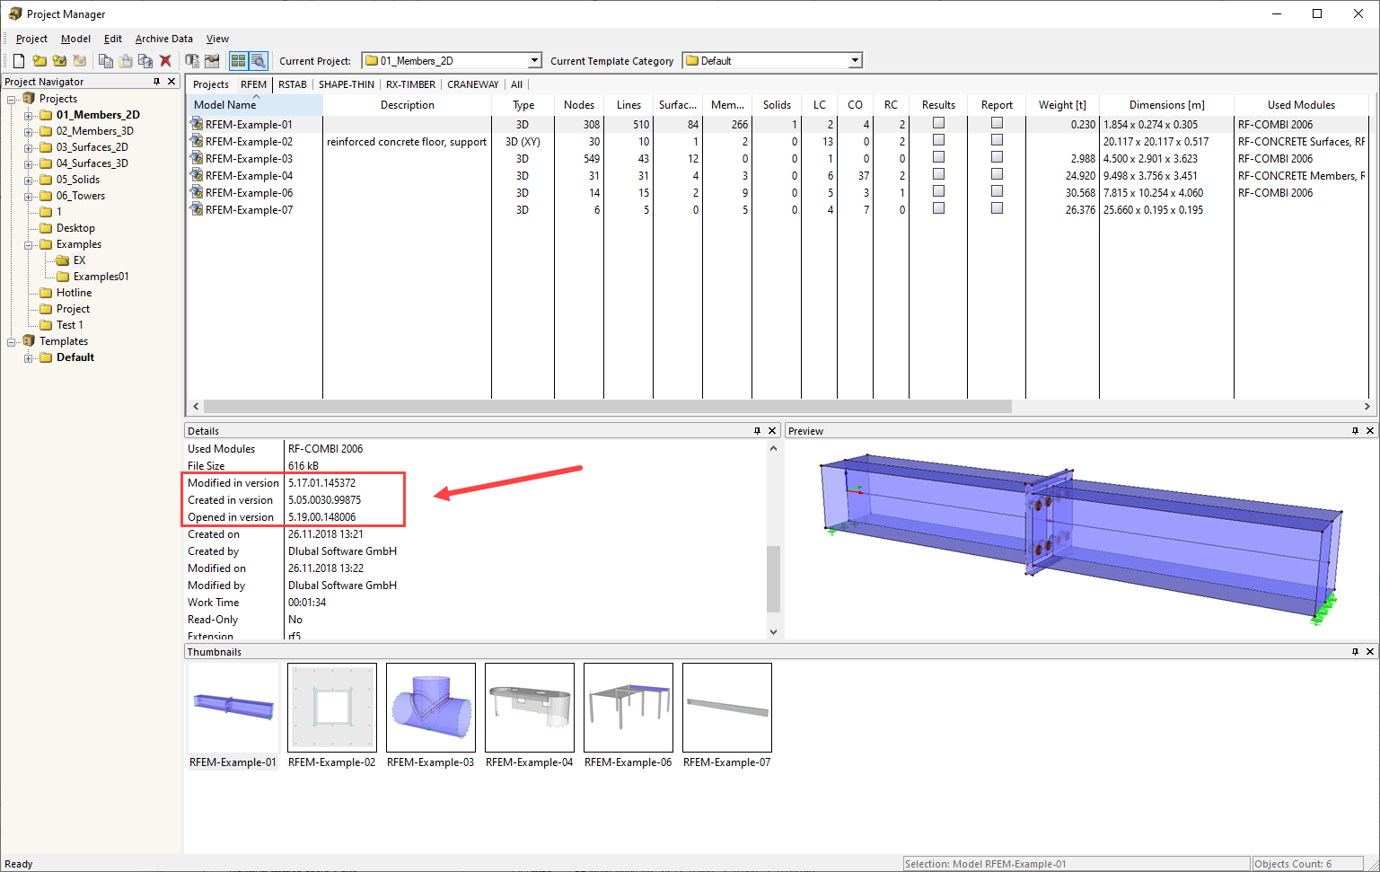Viewport: 1380px width, 872px height.
Task: Click the Copy toolbar icon
Action: coord(105,61)
